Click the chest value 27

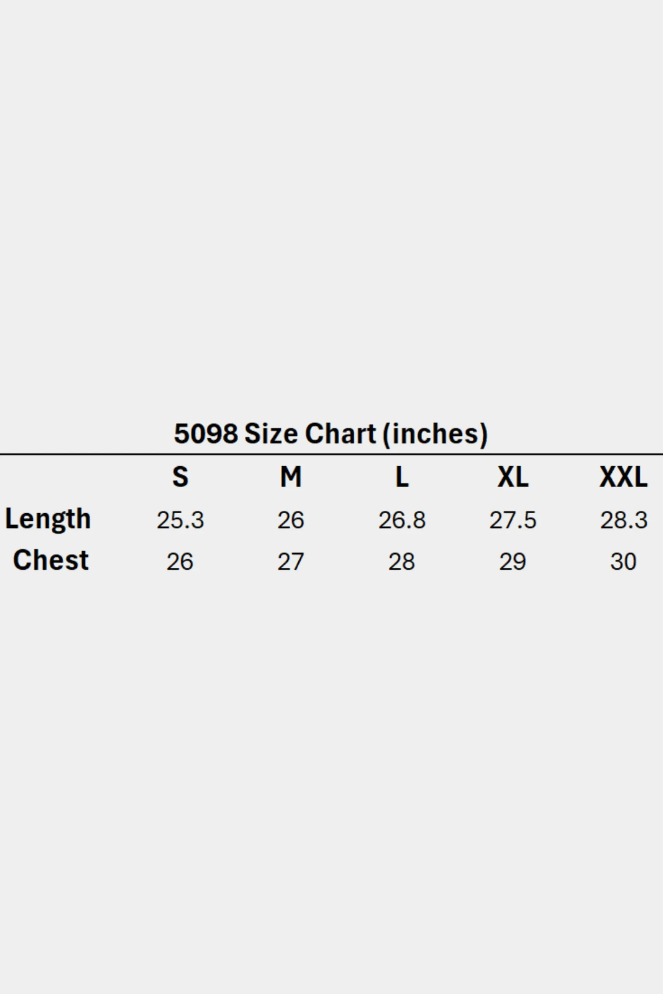click(291, 562)
